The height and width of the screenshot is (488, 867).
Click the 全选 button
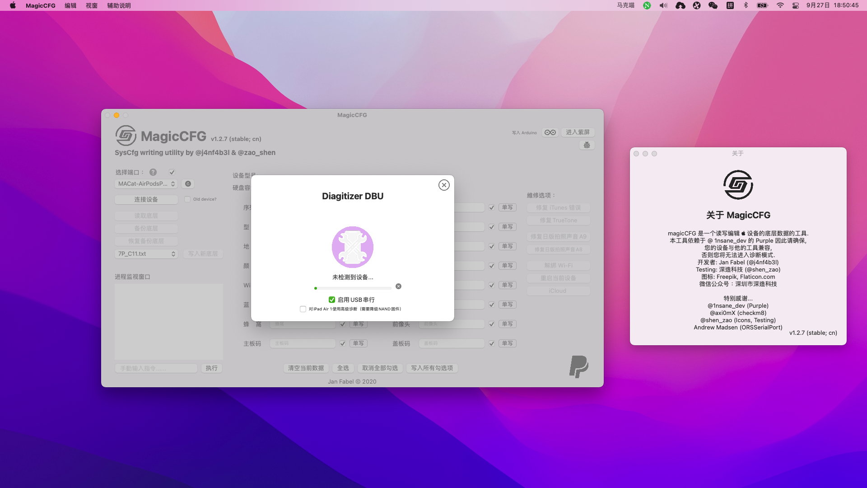[343, 368]
